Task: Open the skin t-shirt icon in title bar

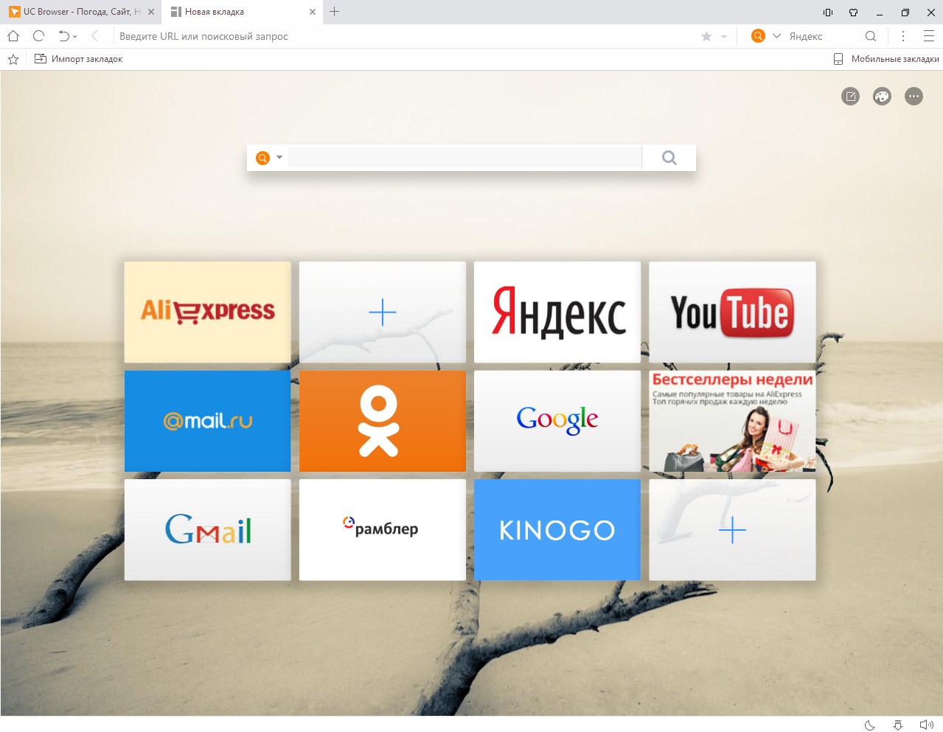Action: click(x=854, y=12)
